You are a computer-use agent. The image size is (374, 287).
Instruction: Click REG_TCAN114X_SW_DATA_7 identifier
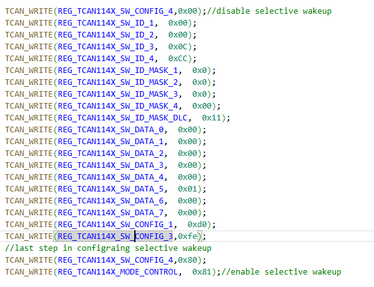(111, 213)
